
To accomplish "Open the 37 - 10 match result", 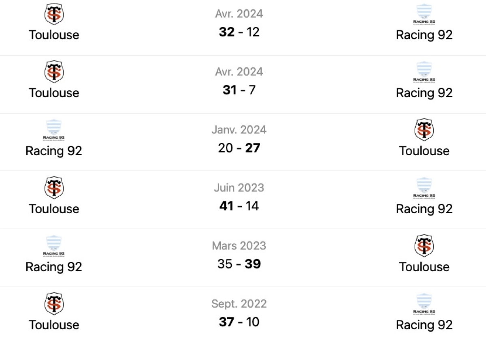I will point(239,322).
